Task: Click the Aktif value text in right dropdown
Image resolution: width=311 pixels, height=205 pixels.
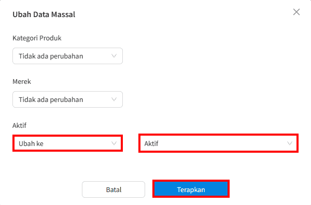Action: point(151,143)
